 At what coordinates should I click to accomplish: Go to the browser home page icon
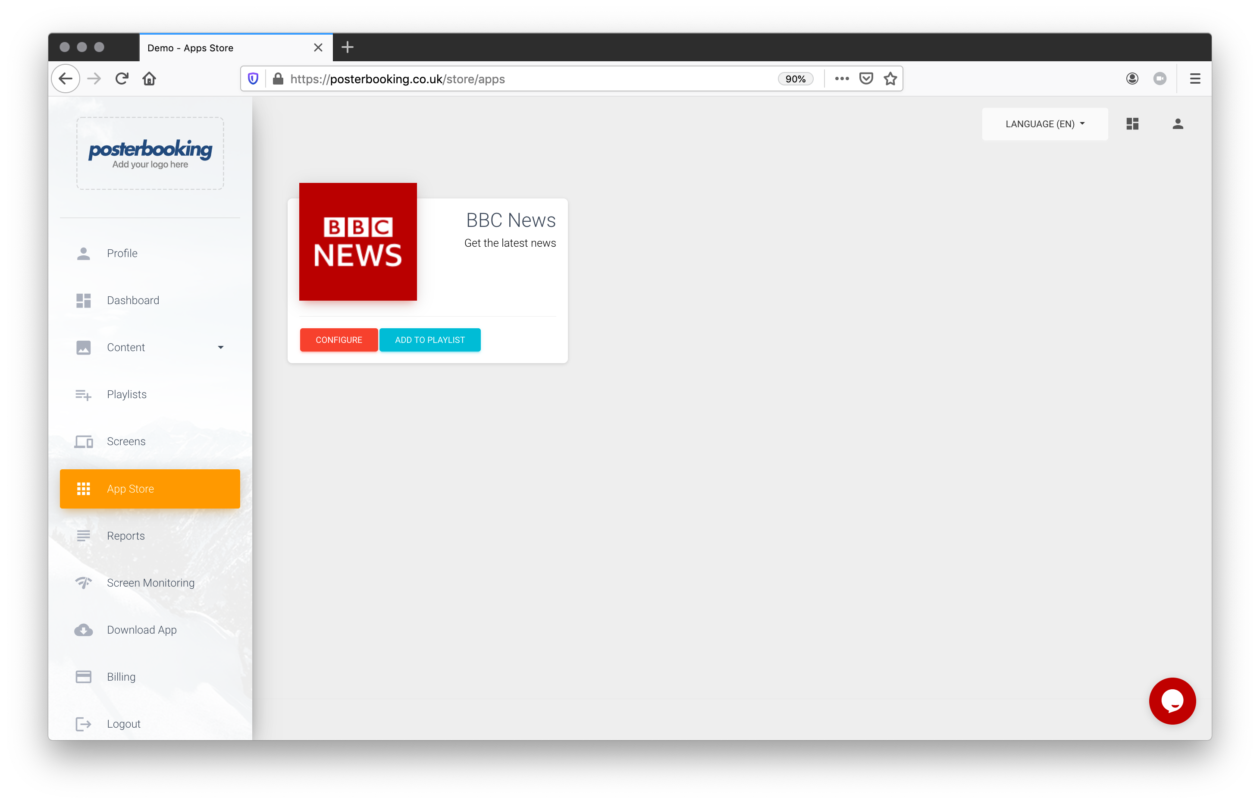tap(149, 79)
